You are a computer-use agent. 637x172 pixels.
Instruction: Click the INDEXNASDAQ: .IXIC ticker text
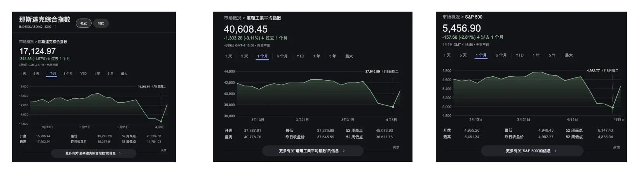[x=35, y=27]
